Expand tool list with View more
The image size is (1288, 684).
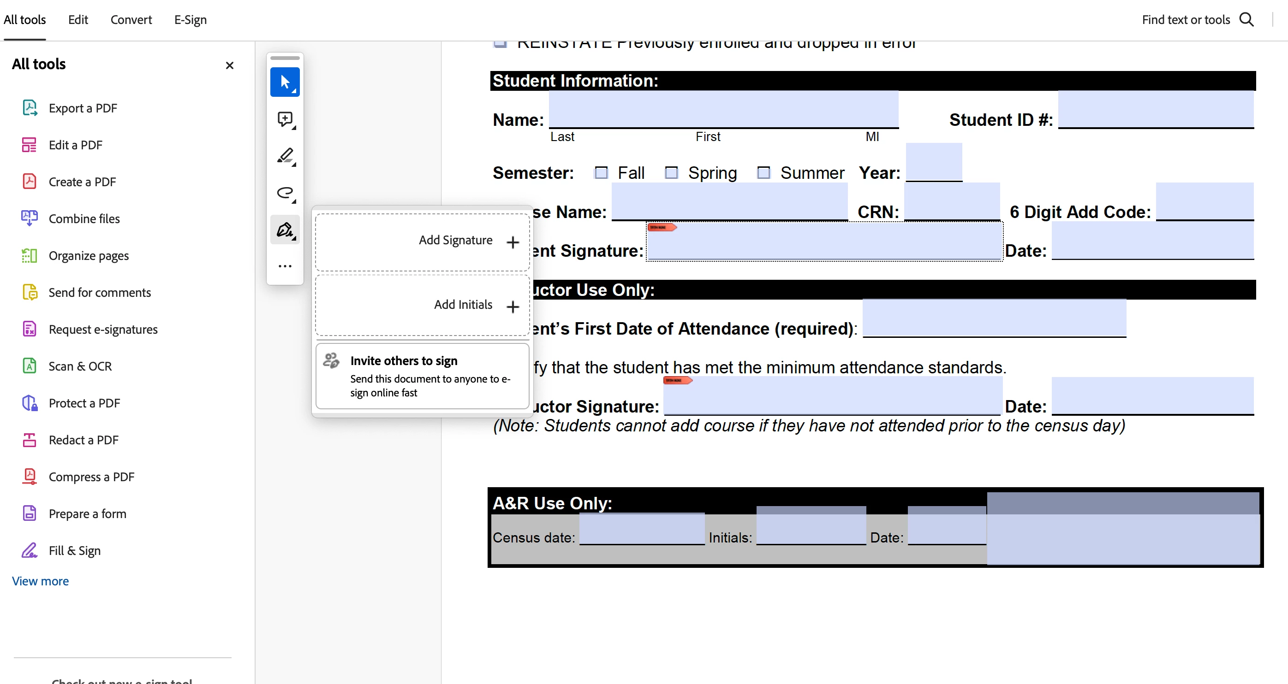41,581
